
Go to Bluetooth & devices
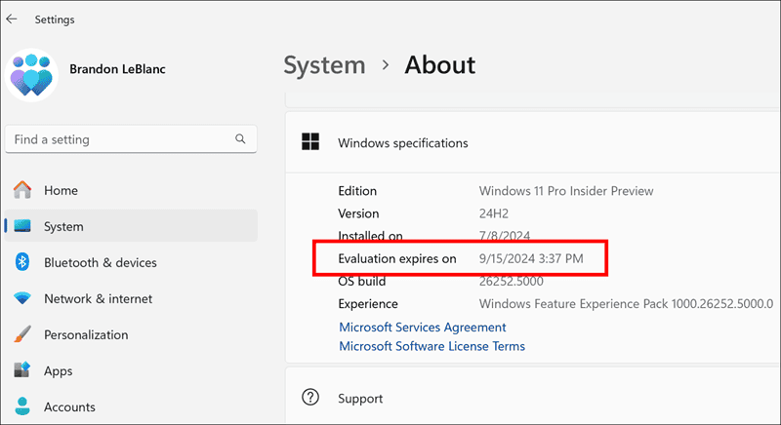point(131,262)
